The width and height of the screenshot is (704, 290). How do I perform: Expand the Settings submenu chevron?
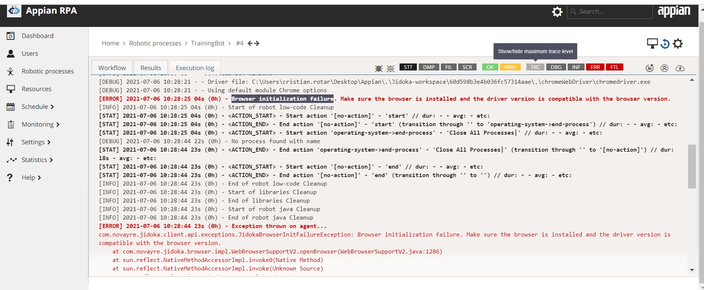point(49,142)
